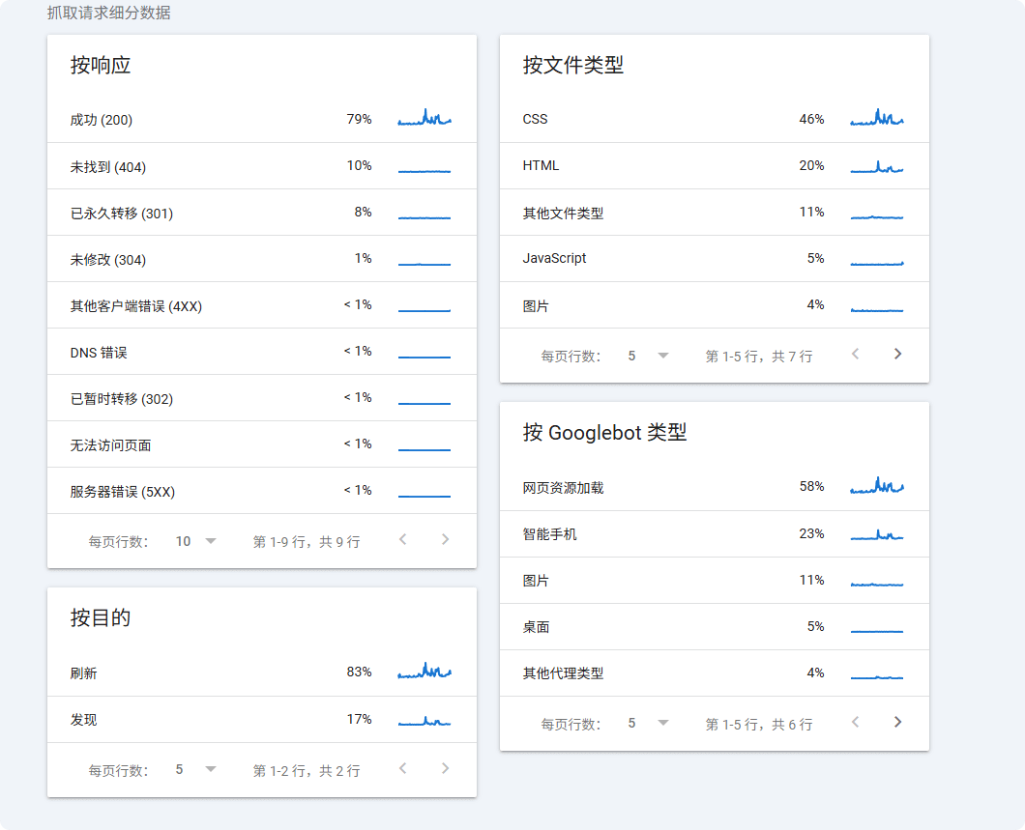Click the CSS trend sparkline
This screenshot has width=1025, height=830.
click(x=877, y=118)
